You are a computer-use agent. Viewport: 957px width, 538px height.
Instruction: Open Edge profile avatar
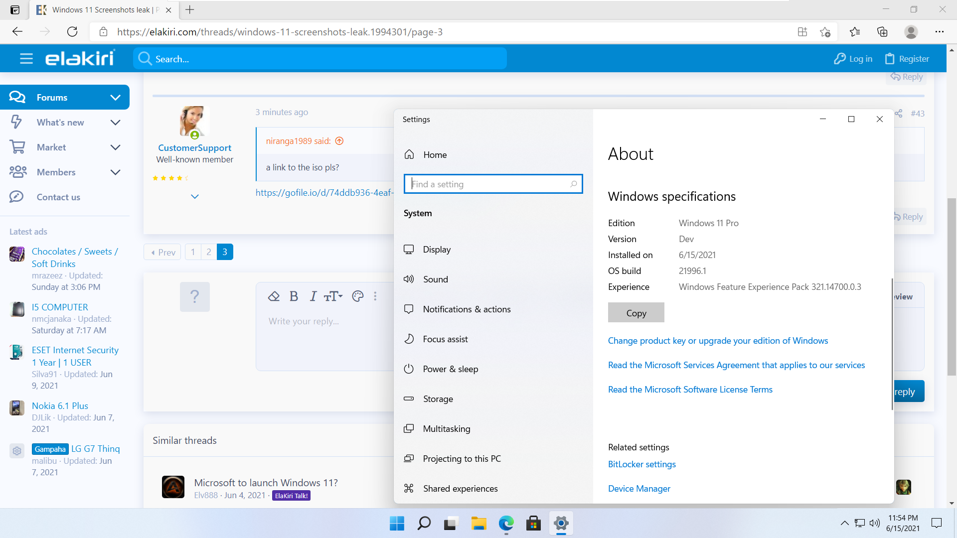point(911,32)
